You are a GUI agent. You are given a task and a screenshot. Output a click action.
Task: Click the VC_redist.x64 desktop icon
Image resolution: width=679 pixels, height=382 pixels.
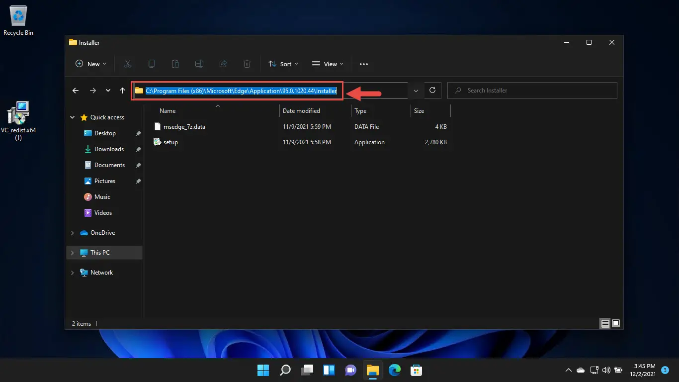[x=18, y=120]
